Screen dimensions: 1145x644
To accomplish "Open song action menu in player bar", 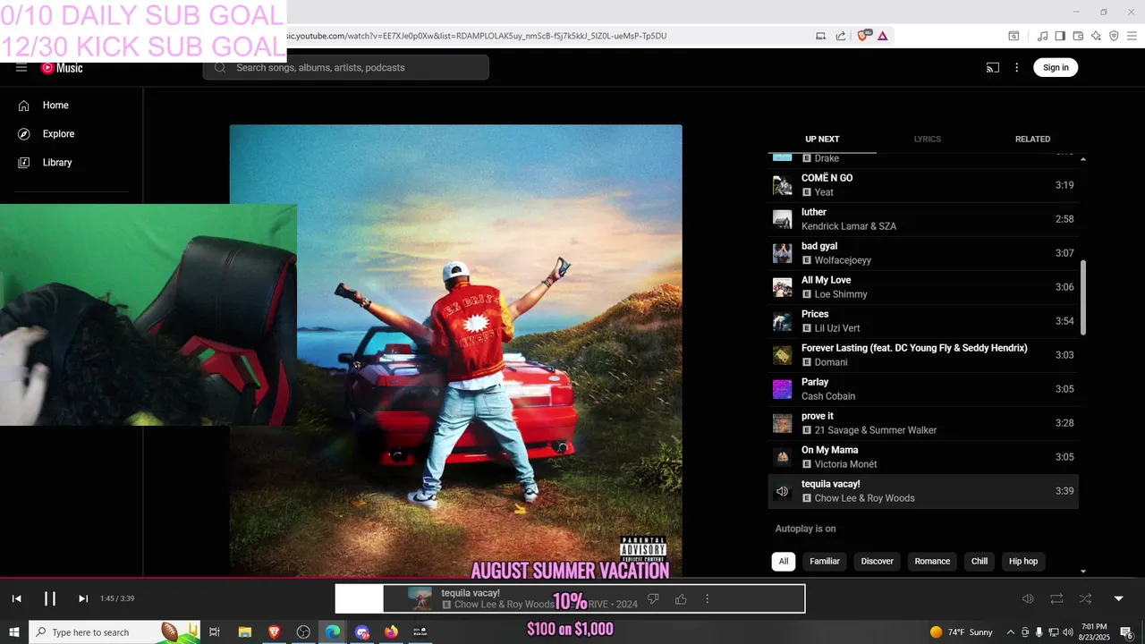I will [707, 598].
